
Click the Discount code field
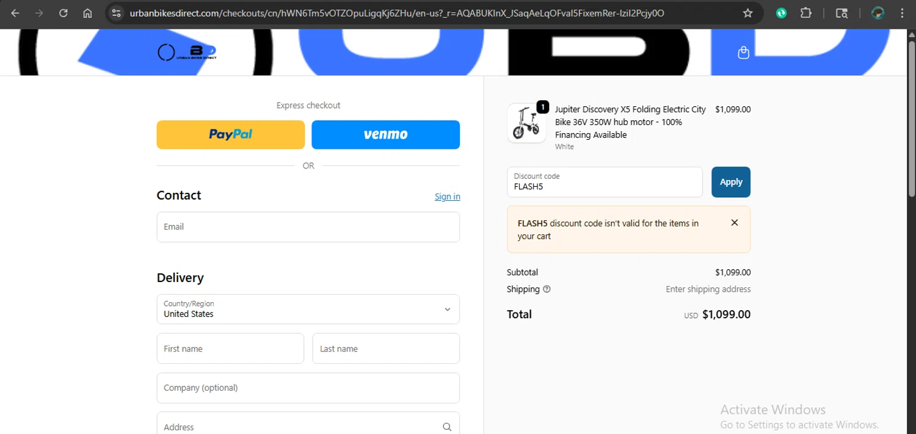click(605, 182)
